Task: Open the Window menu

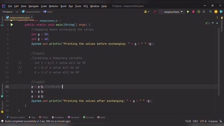Action: (x=94, y=6)
